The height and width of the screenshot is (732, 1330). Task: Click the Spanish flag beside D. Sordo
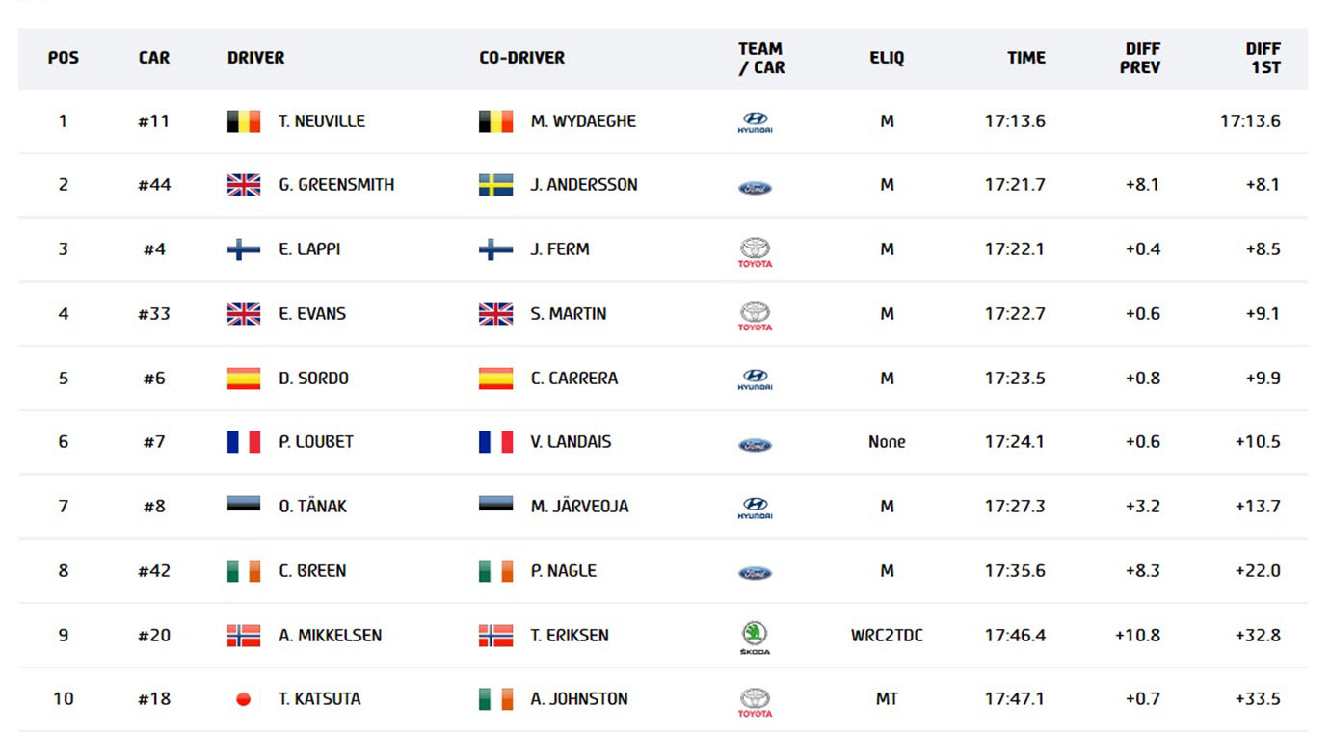pyautogui.click(x=244, y=379)
